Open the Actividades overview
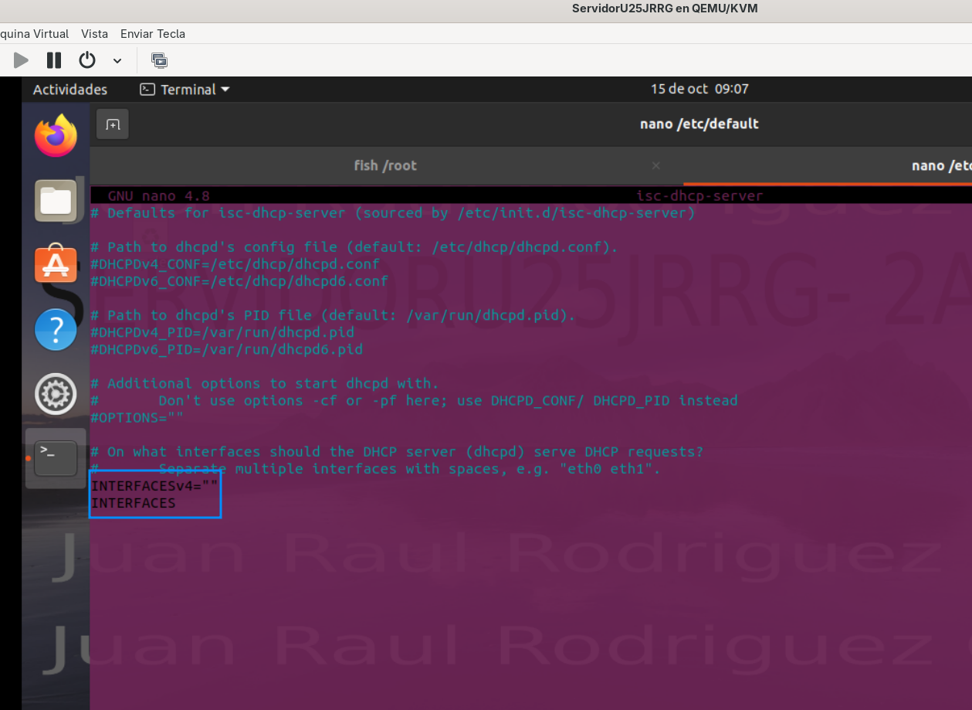Screen dimensions: 972x710 click(70, 90)
